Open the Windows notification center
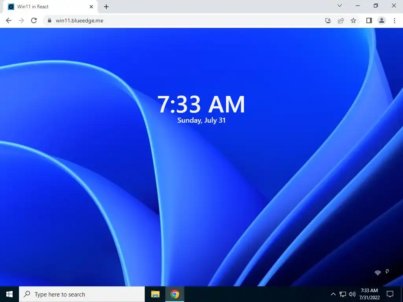The image size is (403, 302). pyautogui.click(x=390, y=294)
